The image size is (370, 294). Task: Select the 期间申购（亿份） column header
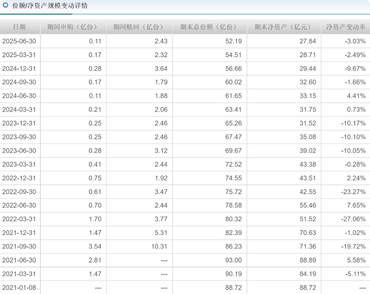(x=73, y=27)
